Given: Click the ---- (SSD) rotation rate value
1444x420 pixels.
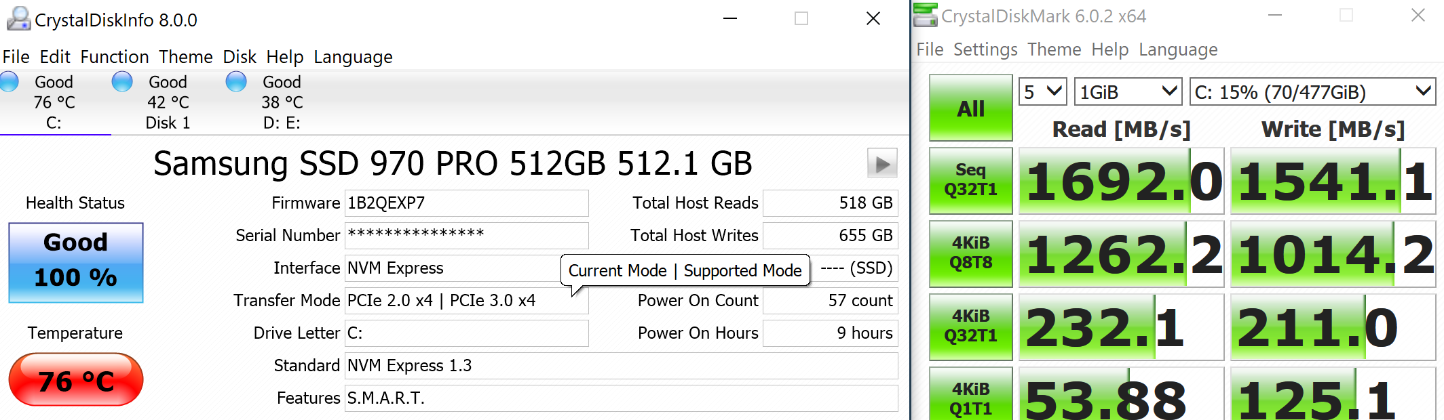Looking at the screenshot, I should tap(855, 268).
